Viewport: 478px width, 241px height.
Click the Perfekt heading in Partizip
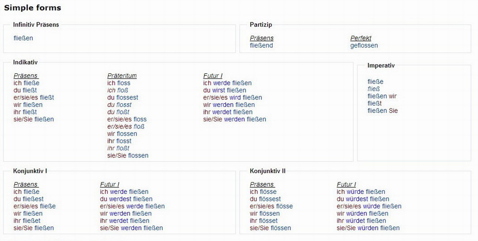point(361,38)
